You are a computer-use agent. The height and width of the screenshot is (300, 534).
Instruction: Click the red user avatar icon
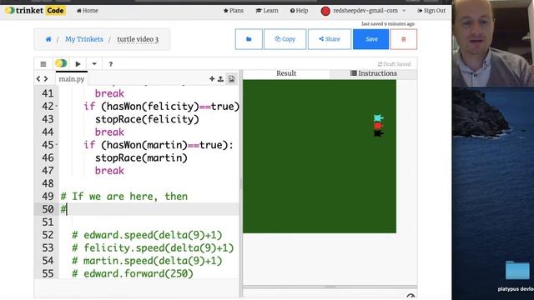tap(325, 11)
